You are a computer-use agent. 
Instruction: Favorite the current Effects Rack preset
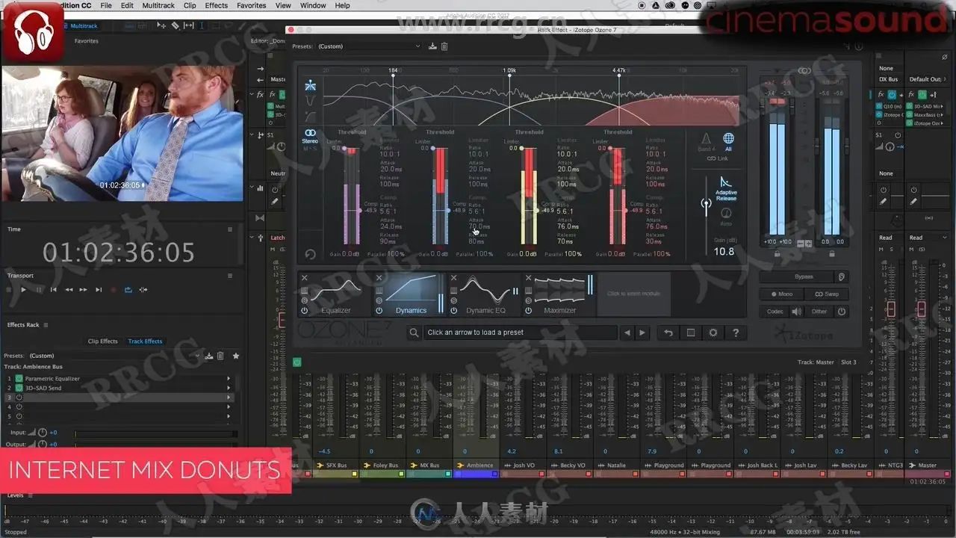pos(236,356)
